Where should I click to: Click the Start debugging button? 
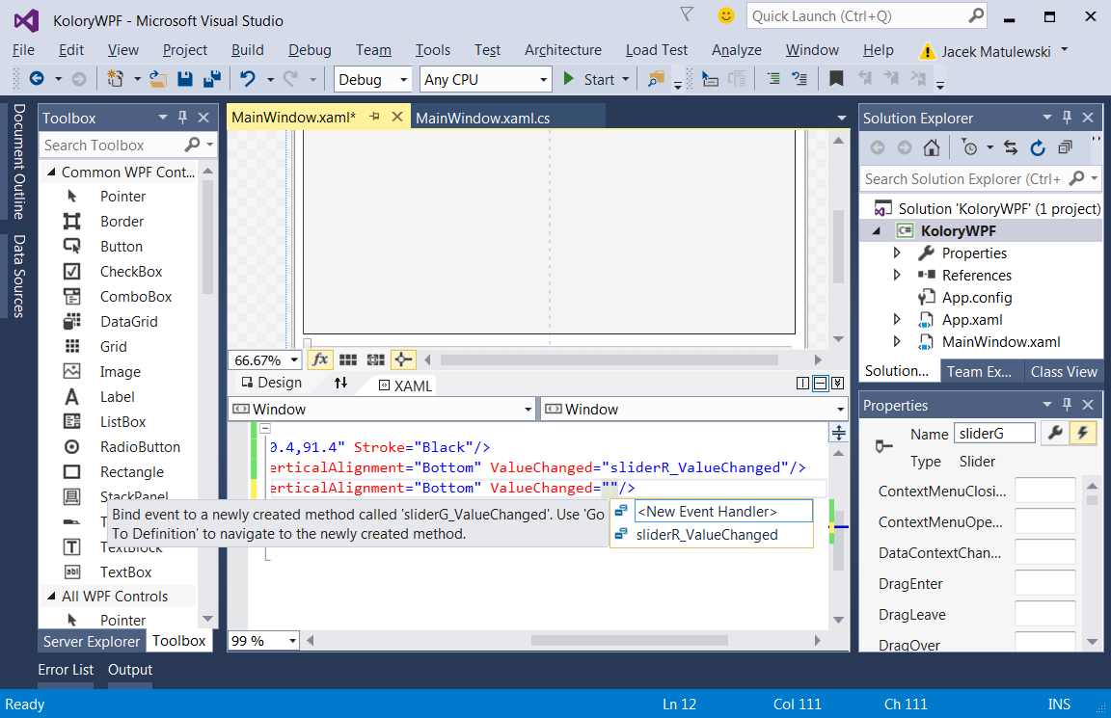pos(589,79)
